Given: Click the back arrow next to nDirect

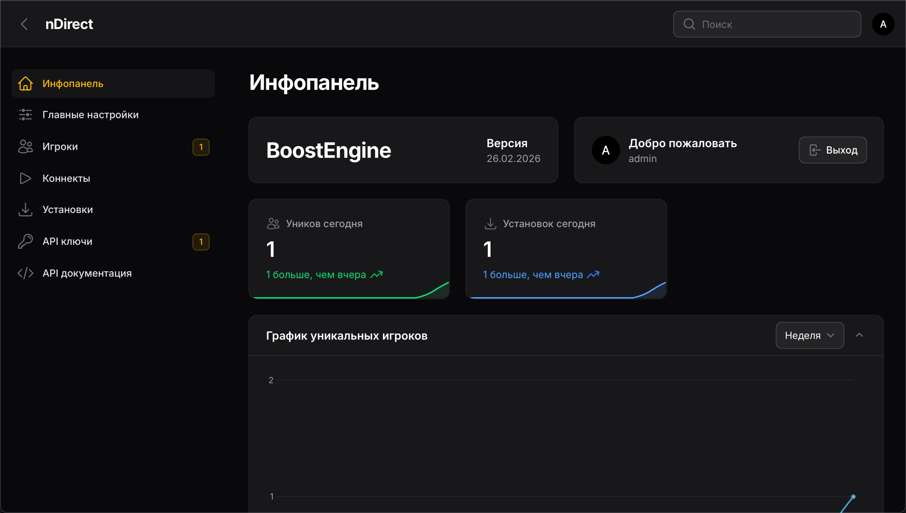Looking at the screenshot, I should tap(24, 24).
